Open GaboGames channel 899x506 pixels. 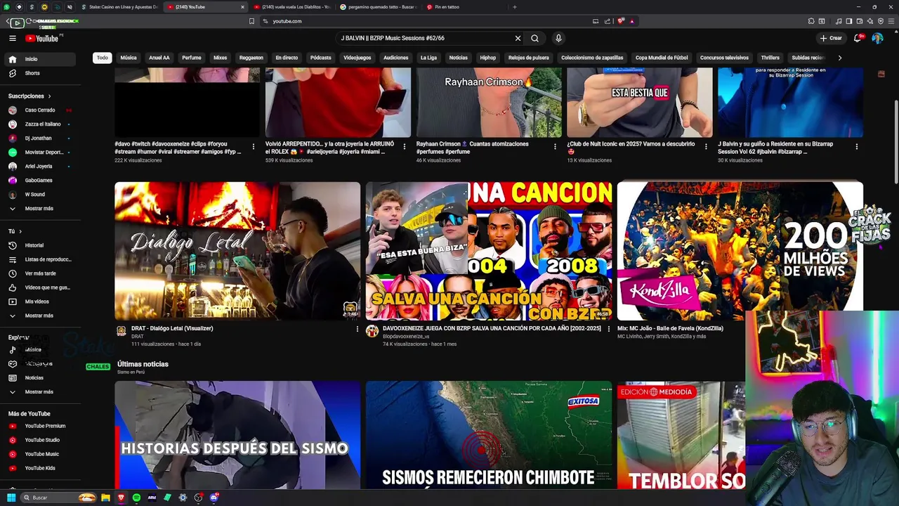tap(40, 180)
